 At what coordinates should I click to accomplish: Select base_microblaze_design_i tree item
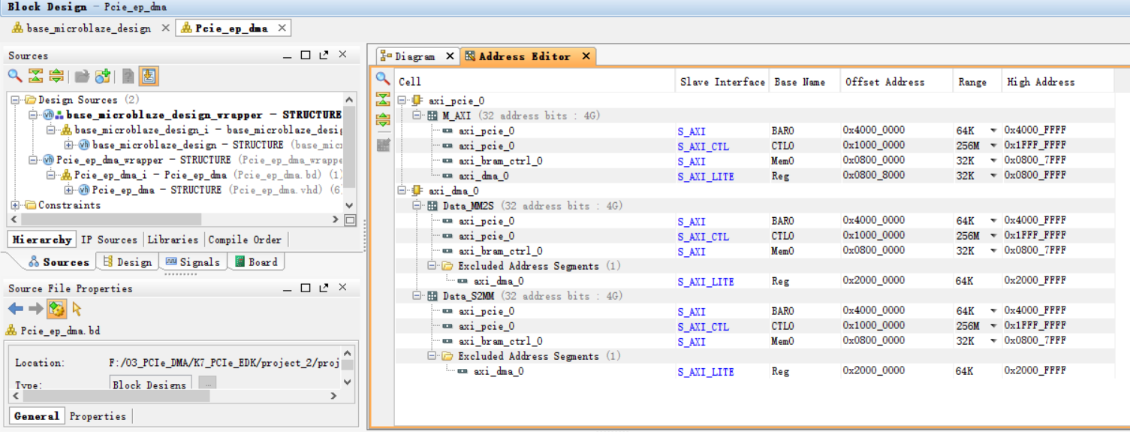coord(201,130)
